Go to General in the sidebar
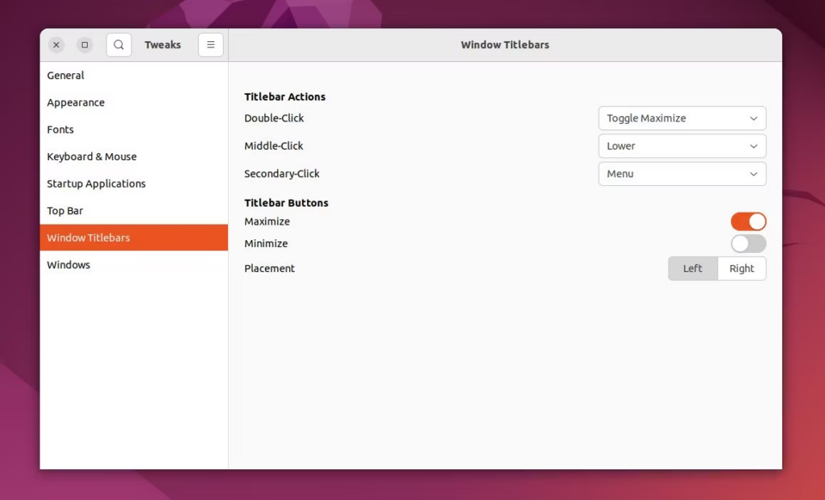Screen dimensions: 825x500 coord(135,75)
